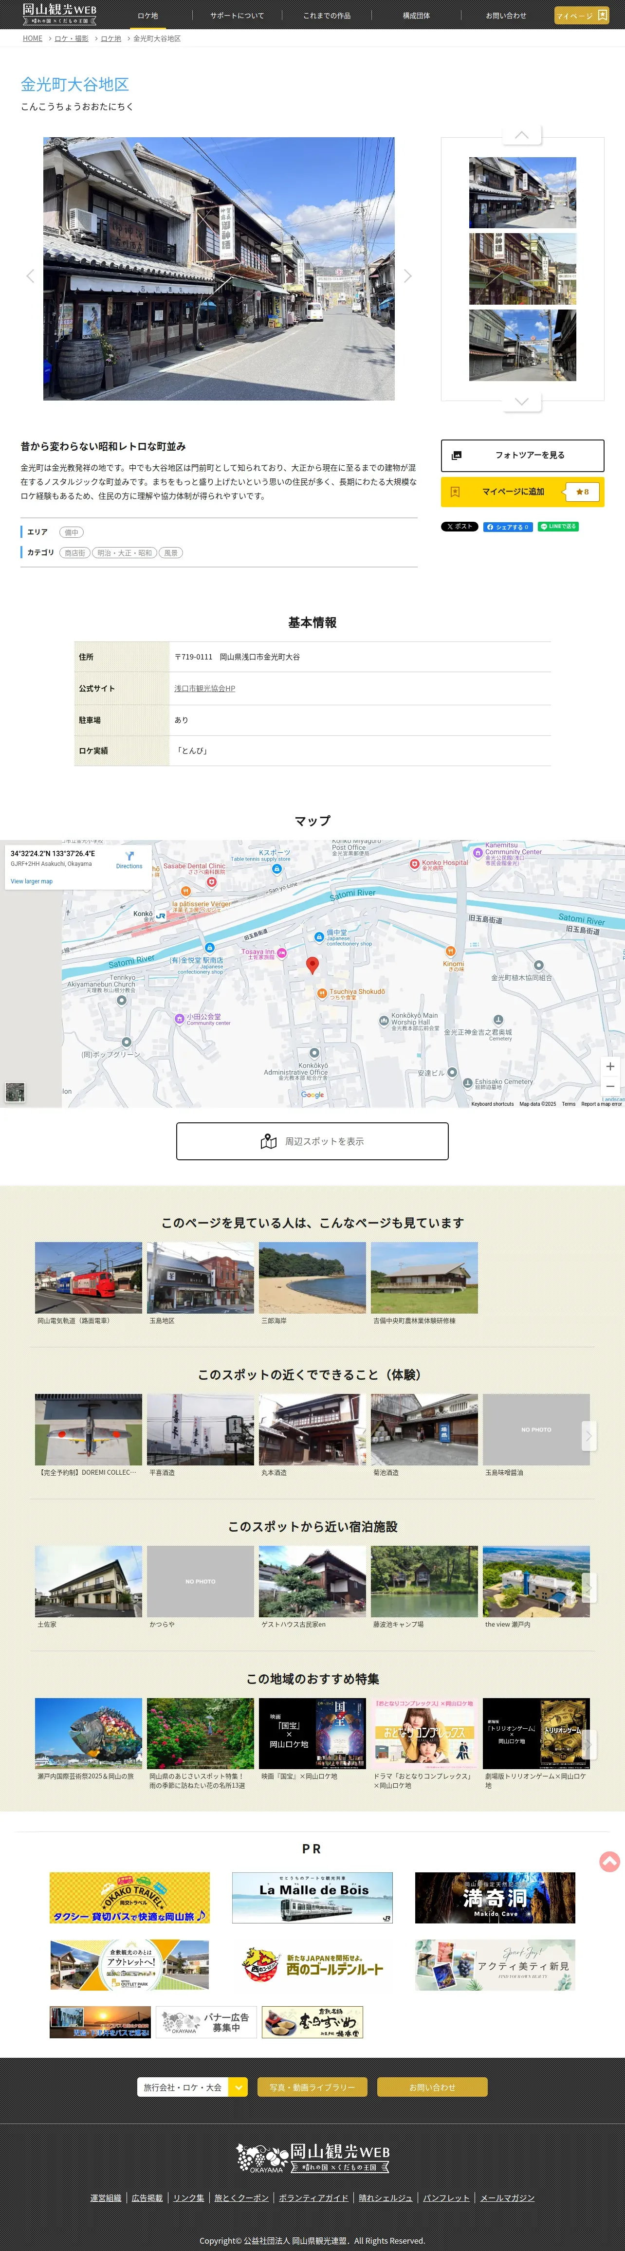The image size is (625, 2251).
Task: Open バナー広告募集中 banner
Action: [206, 2021]
